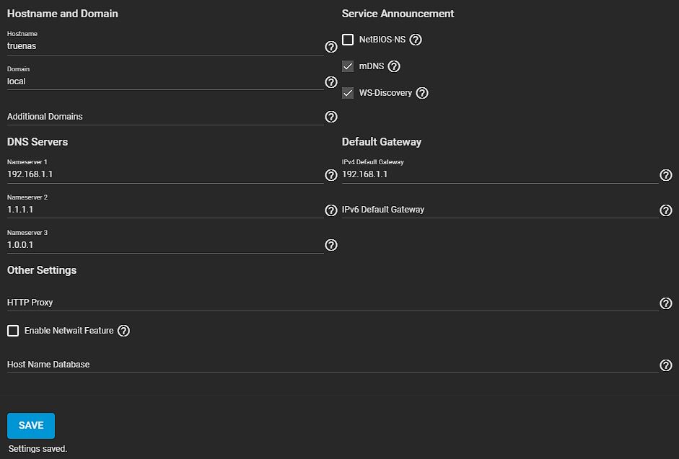Click into the Additional Domains field
This screenshot has height=459, width=679.
pyautogui.click(x=165, y=117)
